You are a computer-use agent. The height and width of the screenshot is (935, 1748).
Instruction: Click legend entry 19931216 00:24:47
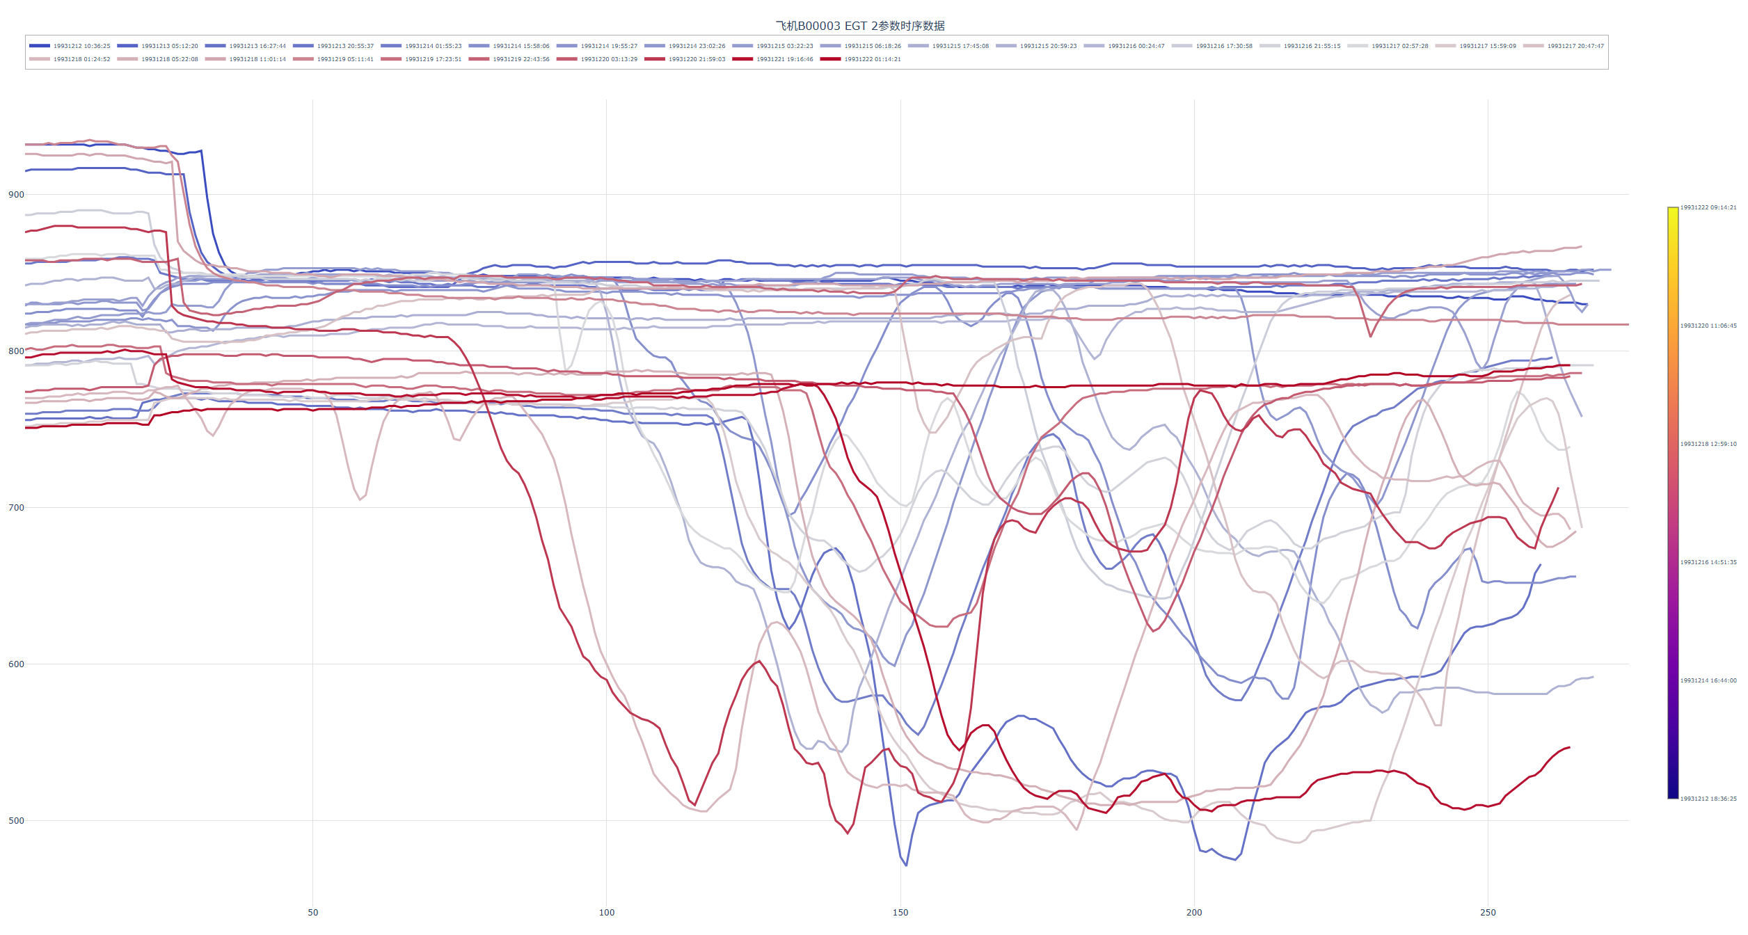[1136, 46]
